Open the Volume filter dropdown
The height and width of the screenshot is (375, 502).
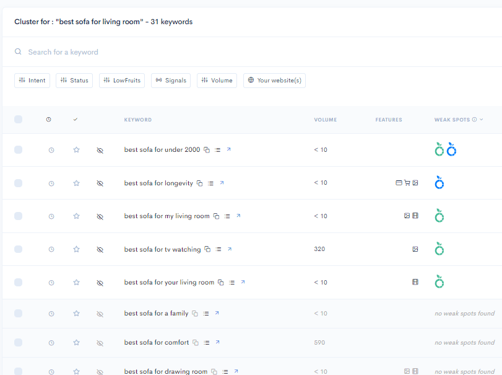(x=217, y=80)
